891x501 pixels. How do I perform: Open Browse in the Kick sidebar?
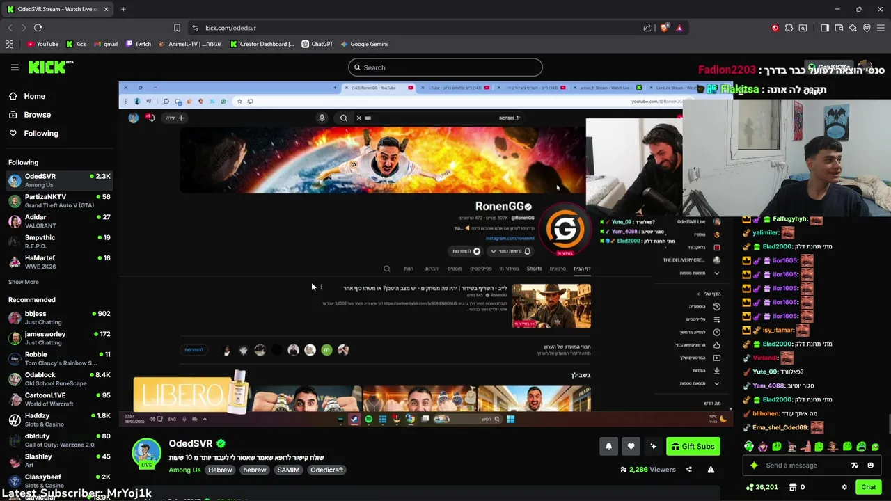(x=30, y=115)
